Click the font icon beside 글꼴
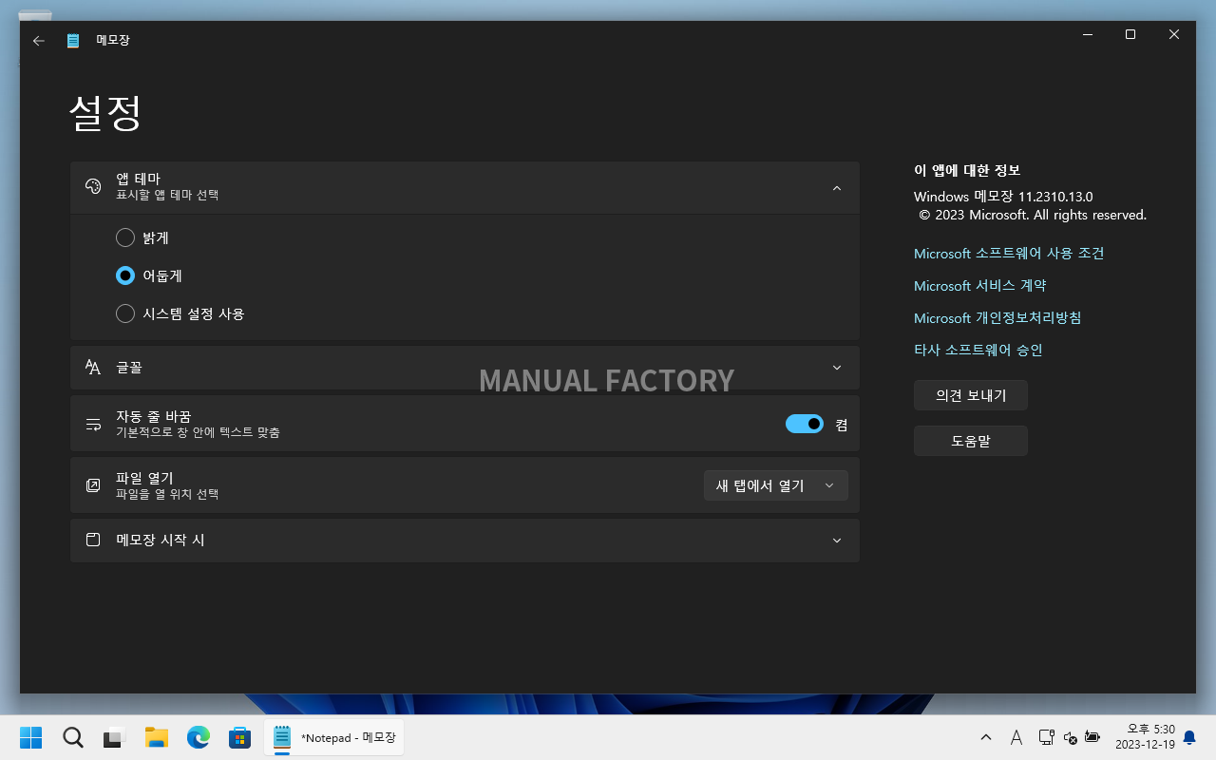The image size is (1216, 760). tap(93, 368)
